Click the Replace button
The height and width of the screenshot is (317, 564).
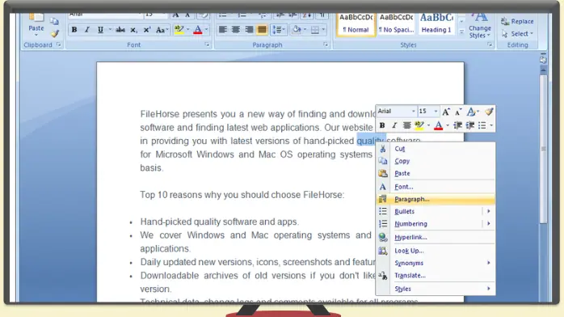517,22
